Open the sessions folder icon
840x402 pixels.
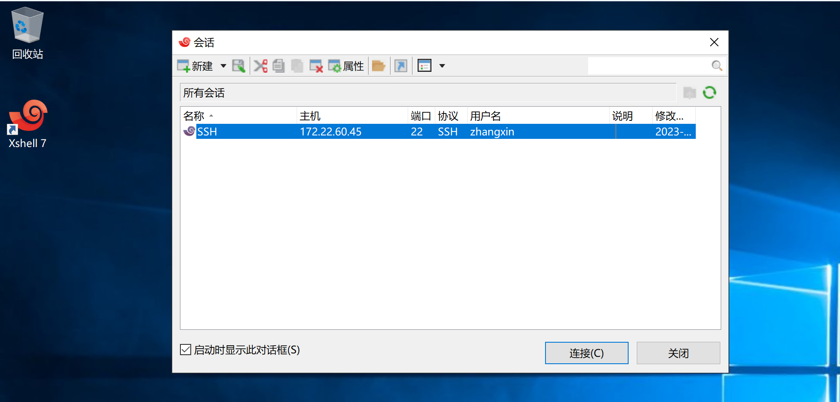(378, 66)
